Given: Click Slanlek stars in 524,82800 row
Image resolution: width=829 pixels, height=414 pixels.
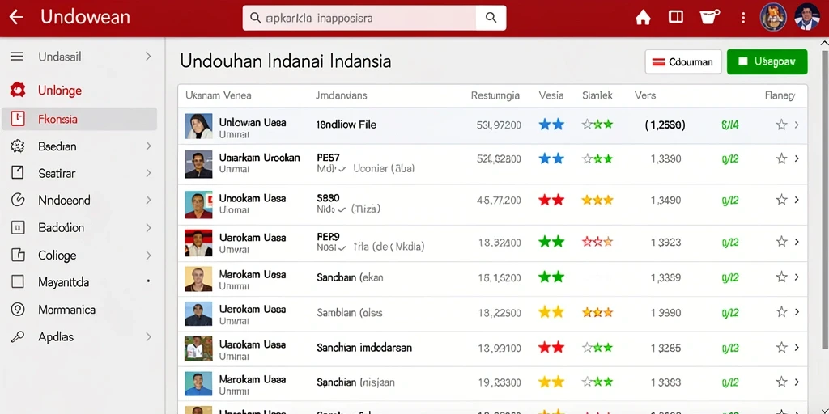Looking at the screenshot, I should coord(597,158).
